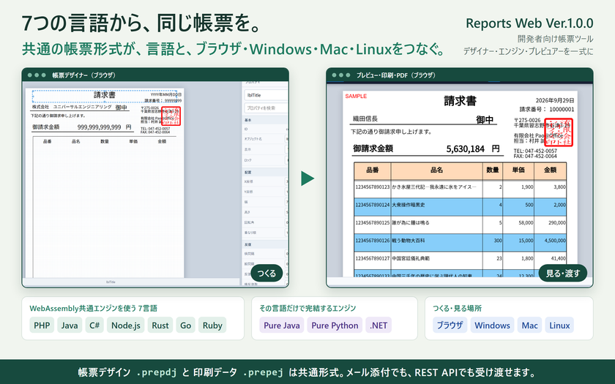Viewport: 615px width, 384px height.
Task: Click the TEL: 047-452-0057 line in the preview
Action: pos(535,151)
